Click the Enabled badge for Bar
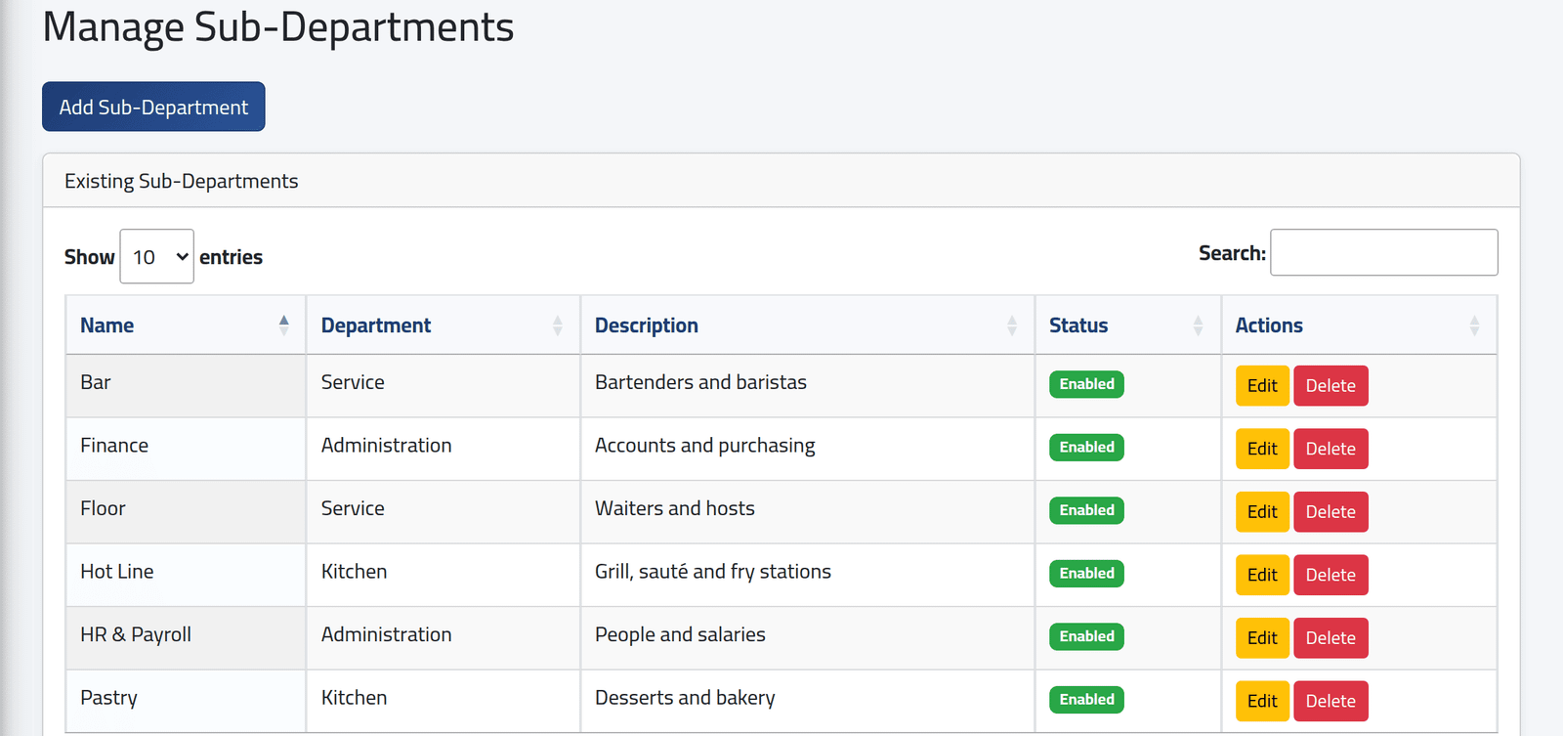The image size is (1563, 736). 1086,384
